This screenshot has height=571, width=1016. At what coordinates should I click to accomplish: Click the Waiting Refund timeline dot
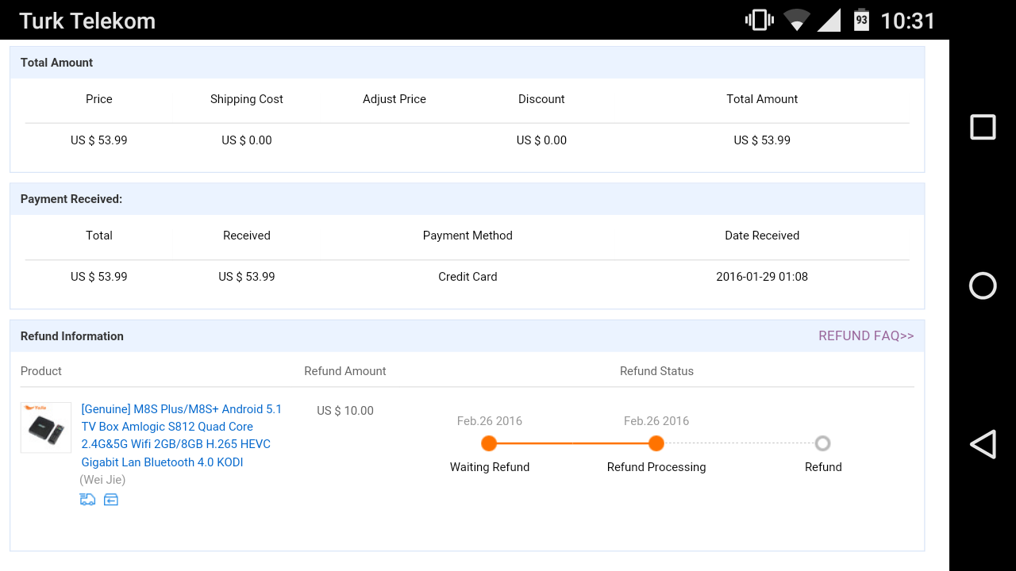coord(489,443)
